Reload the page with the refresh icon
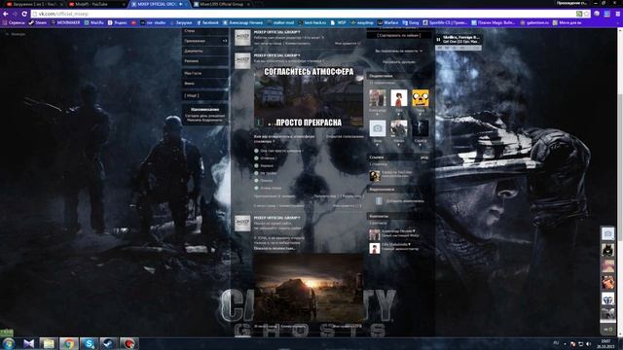This screenshot has height=350, width=623. click(24, 14)
